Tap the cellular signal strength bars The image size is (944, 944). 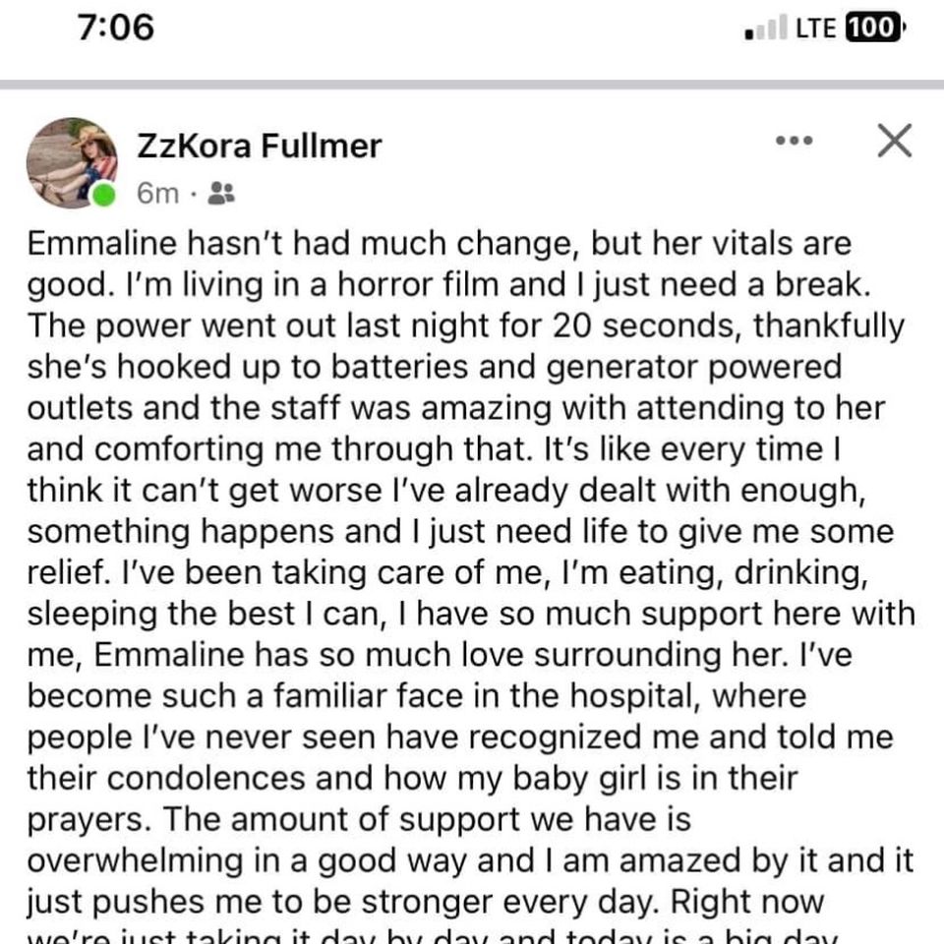(x=766, y=28)
